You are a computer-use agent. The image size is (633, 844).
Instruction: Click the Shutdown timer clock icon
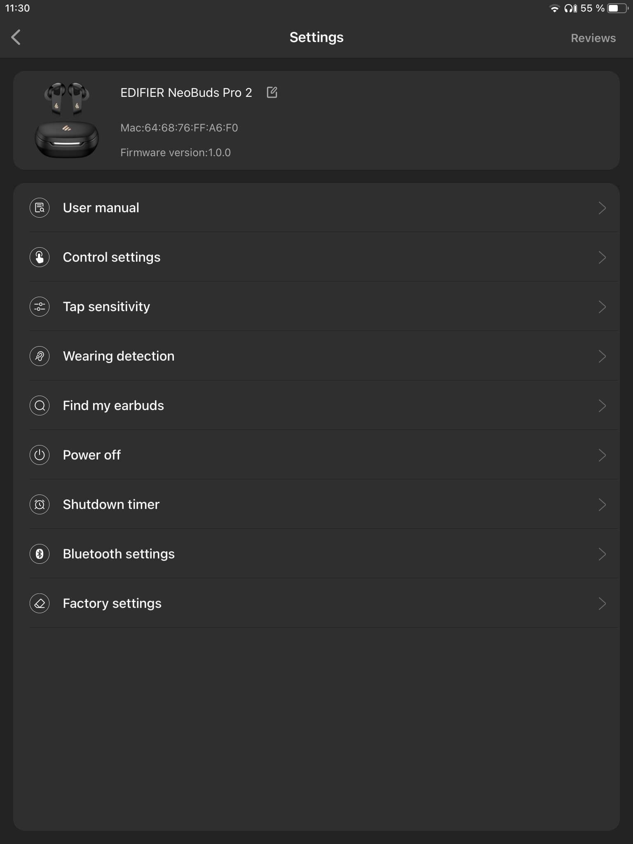click(x=40, y=504)
